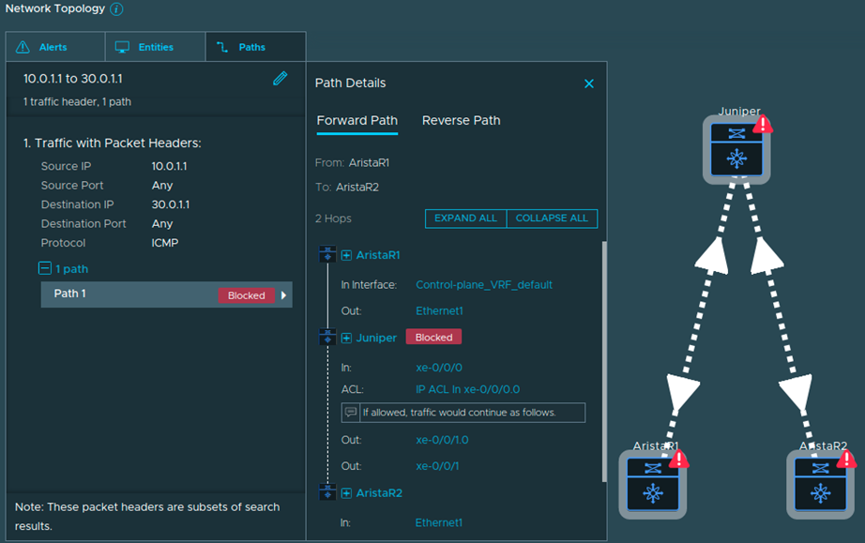865x543 pixels.
Task: Click the '1 traffic header, 1 path' text
Action: 77,102
